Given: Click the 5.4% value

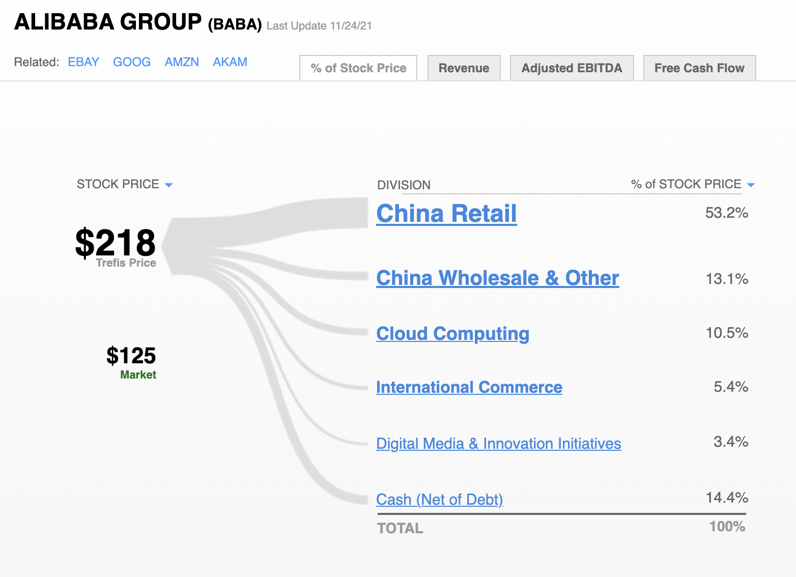Looking at the screenshot, I should click(730, 387).
